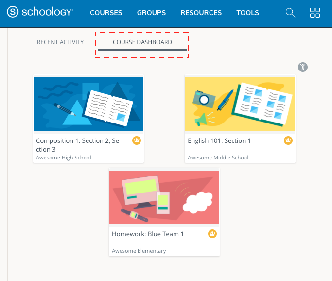Viewport: 332px width, 281px height.
Task: Open the GROUPS menu
Action: point(151,13)
